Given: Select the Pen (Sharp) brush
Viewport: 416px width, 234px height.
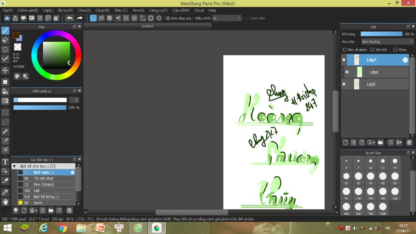Looking at the screenshot, I should tap(46, 185).
